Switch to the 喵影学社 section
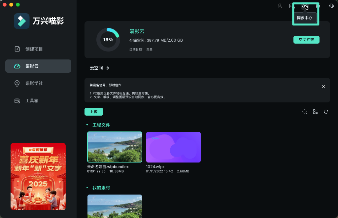The image size is (338, 218). 38,83
